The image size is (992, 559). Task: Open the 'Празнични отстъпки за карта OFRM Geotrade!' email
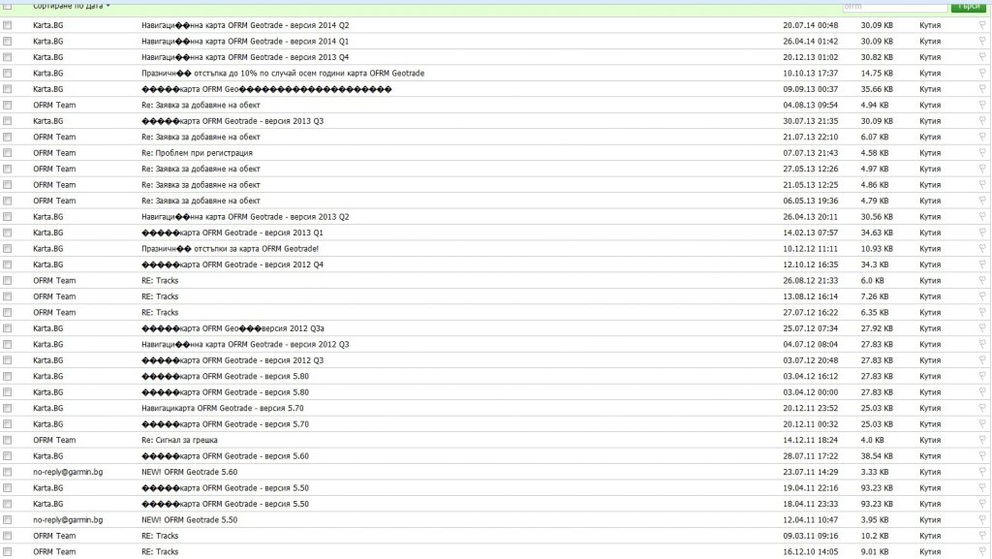tap(230, 249)
